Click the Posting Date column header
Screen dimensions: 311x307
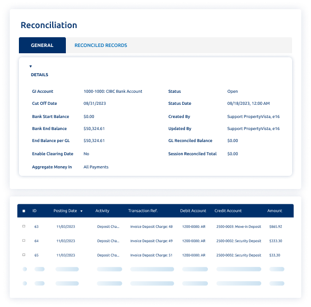65,211
